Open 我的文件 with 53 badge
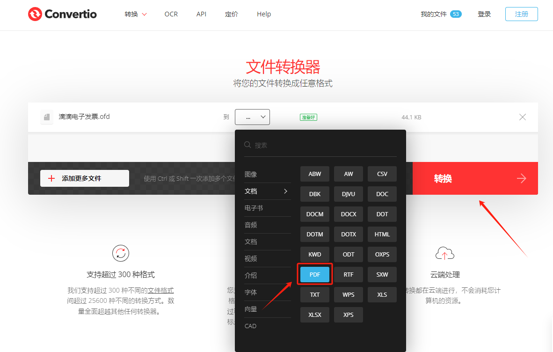This screenshot has width=553, height=352. pyautogui.click(x=441, y=14)
